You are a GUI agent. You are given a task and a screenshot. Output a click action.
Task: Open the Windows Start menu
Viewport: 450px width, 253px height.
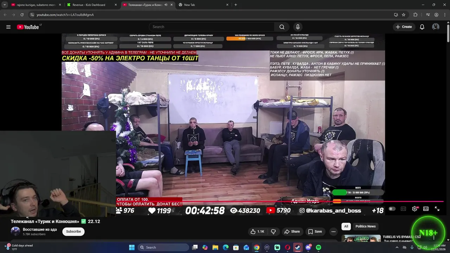pyautogui.click(x=132, y=247)
